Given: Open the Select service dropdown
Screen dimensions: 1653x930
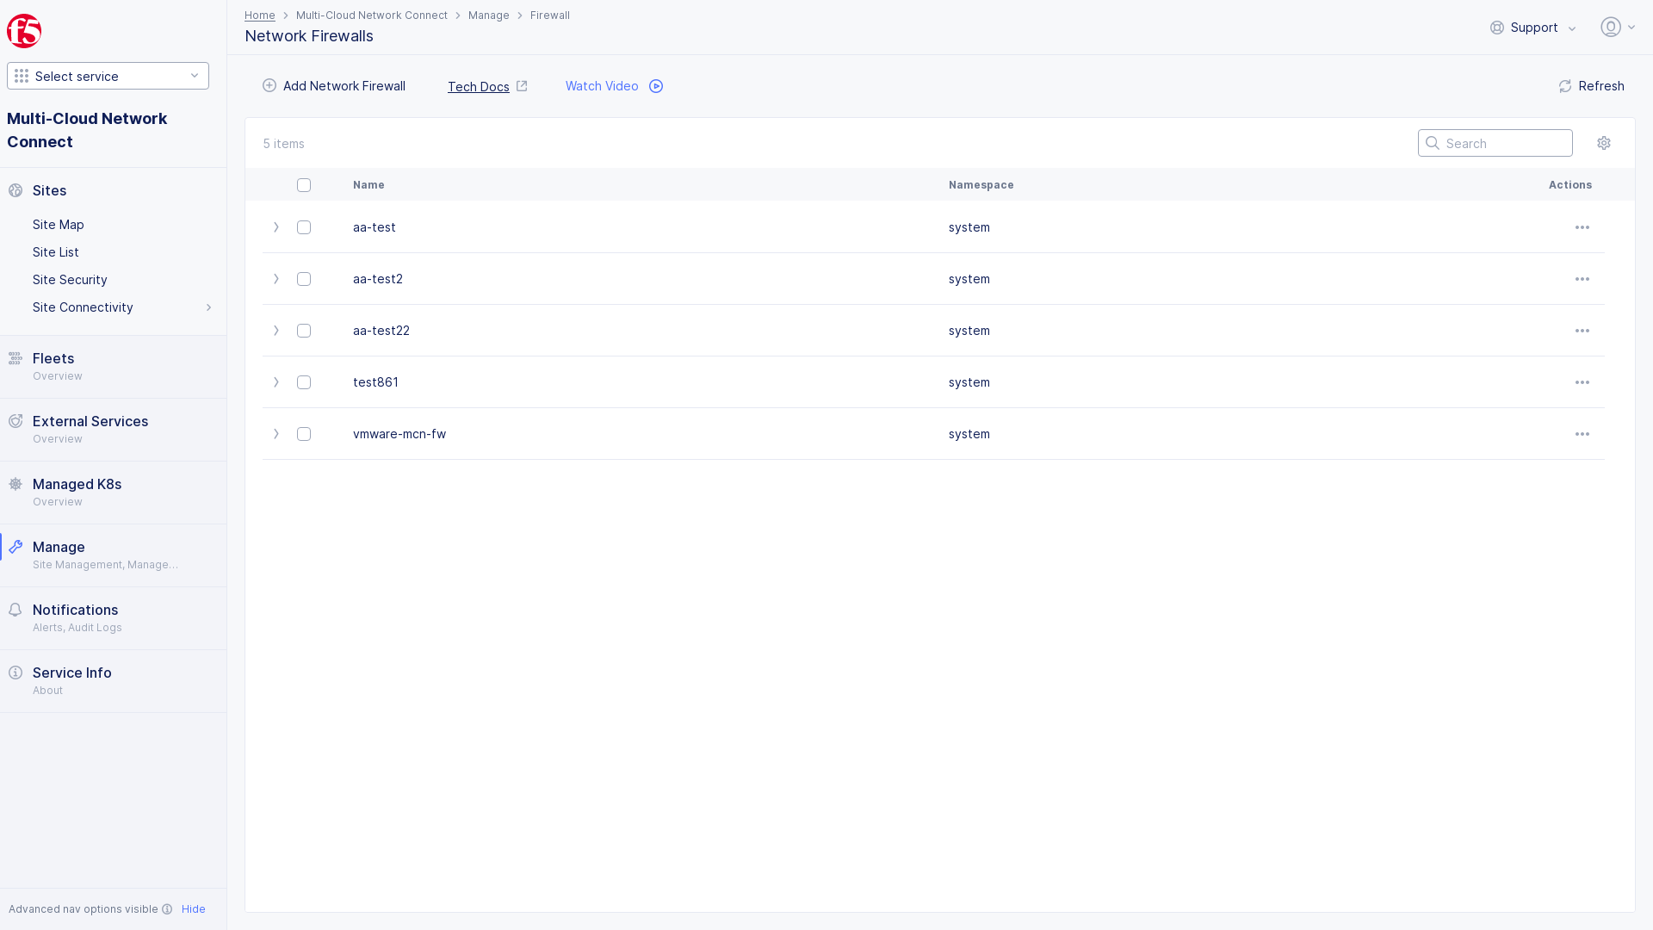Looking at the screenshot, I should pyautogui.click(x=108, y=76).
